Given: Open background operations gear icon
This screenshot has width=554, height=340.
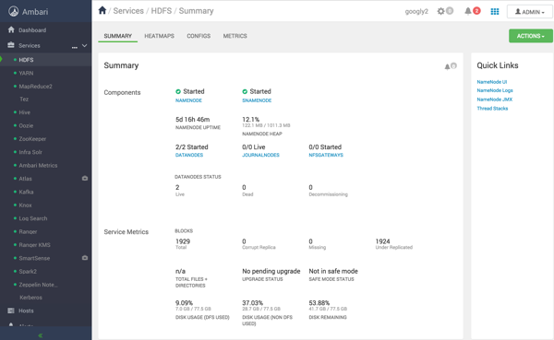Looking at the screenshot, I should coord(441,11).
